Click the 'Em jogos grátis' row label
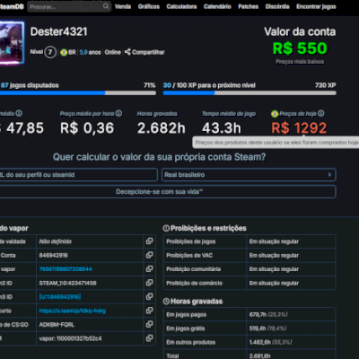359x359 pixels. click(x=186, y=328)
